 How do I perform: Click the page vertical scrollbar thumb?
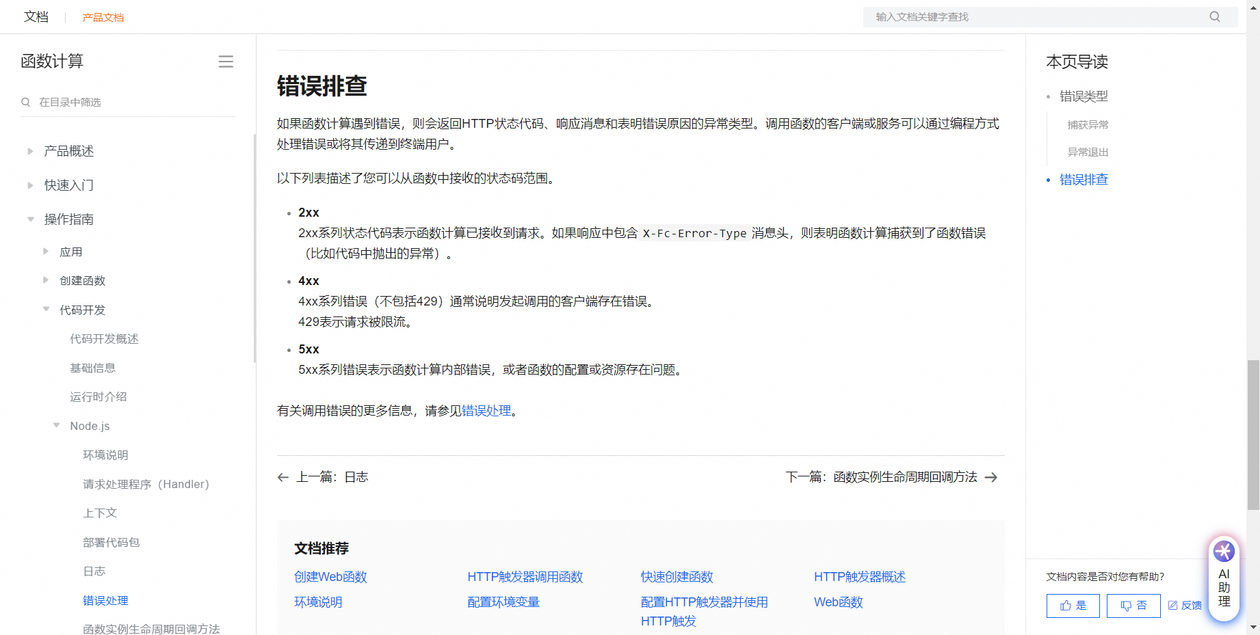[1253, 435]
